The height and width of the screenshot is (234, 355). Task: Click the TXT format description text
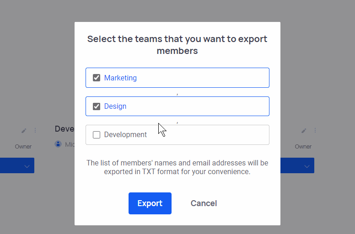(177, 167)
